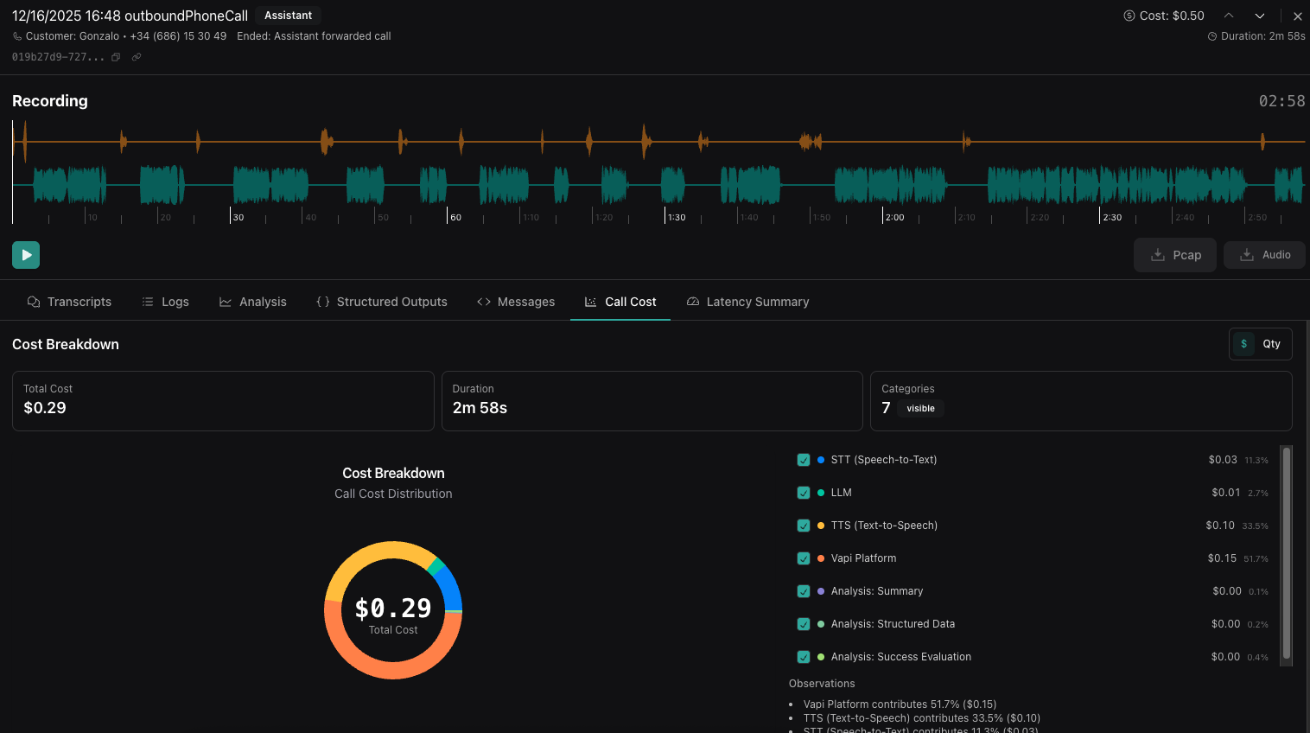
Task: Close the call details panel
Action: 1297,16
